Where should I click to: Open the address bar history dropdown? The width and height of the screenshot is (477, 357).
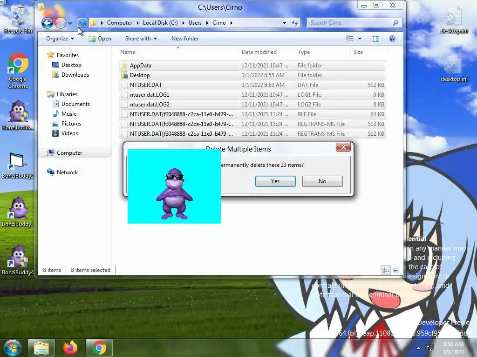pyautogui.click(x=284, y=23)
